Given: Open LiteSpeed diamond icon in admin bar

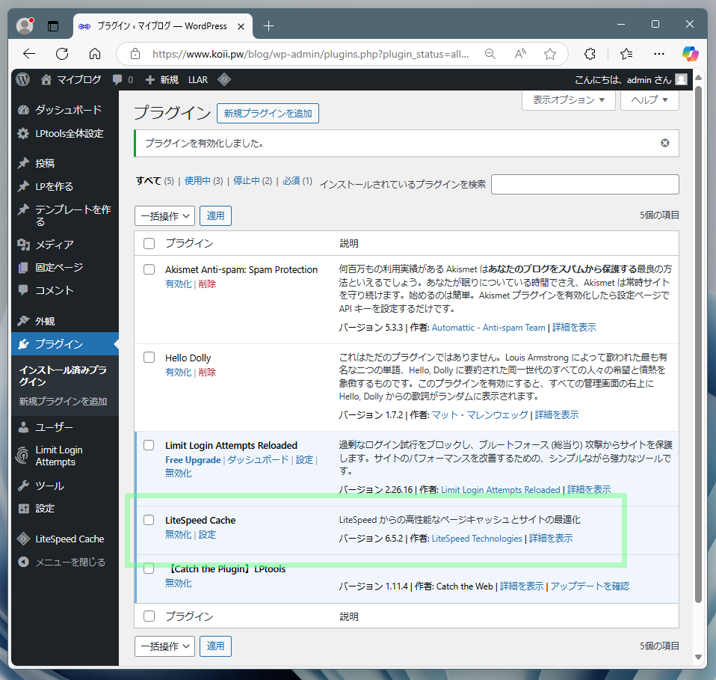Looking at the screenshot, I should [224, 79].
